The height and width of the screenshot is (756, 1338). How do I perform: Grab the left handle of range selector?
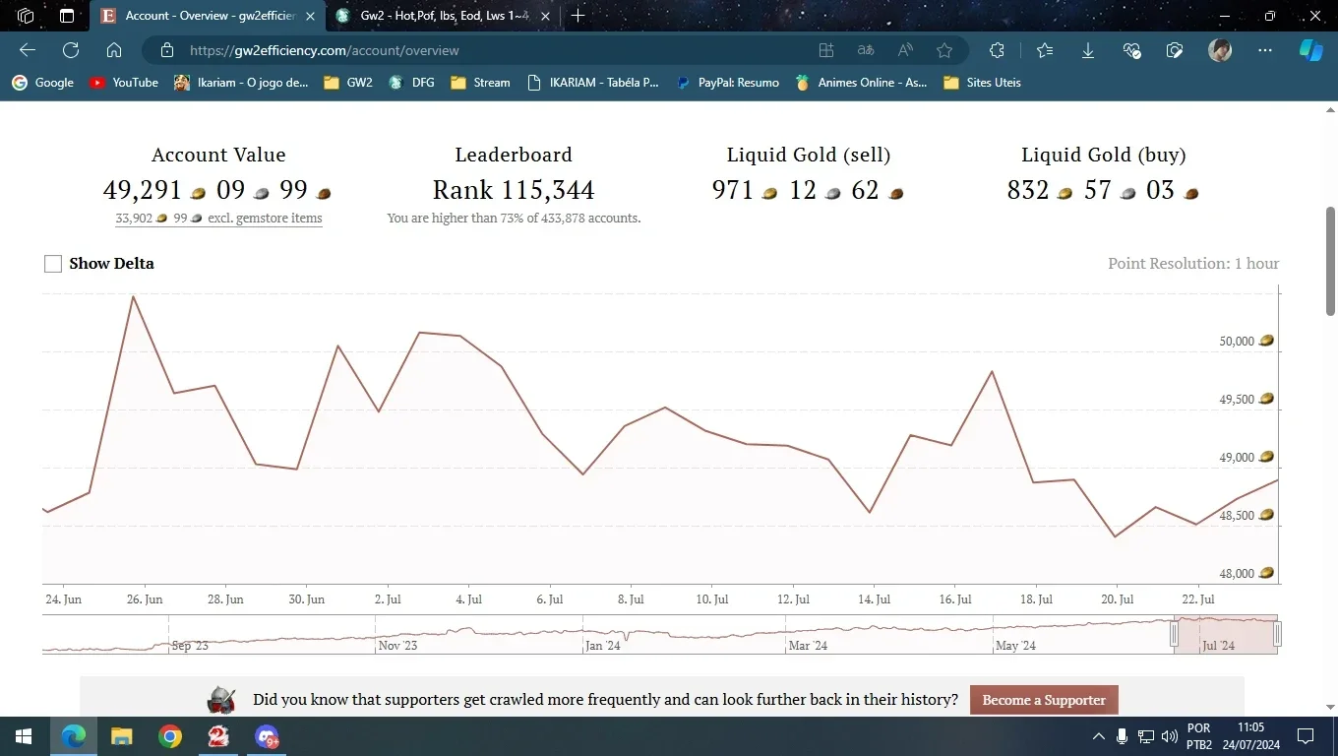tap(1174, 636)
